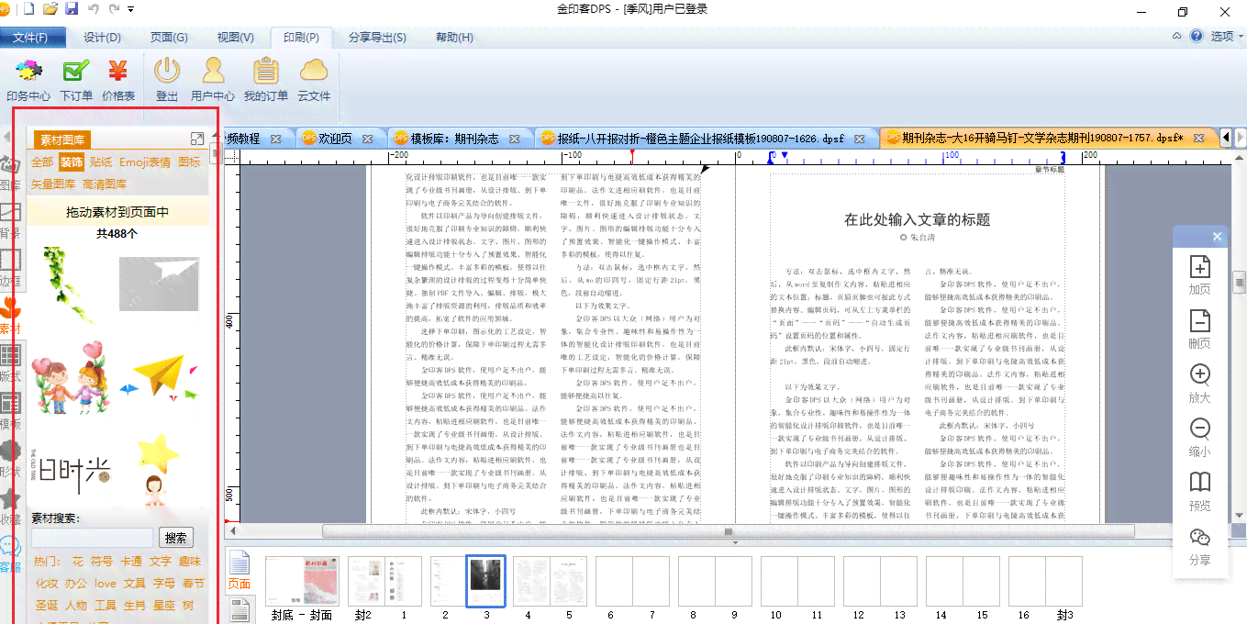Image resolution: width=1247 pixels, height=624 pixels.
Task: Click the save floppy disk icon
Action: [72, 9]
